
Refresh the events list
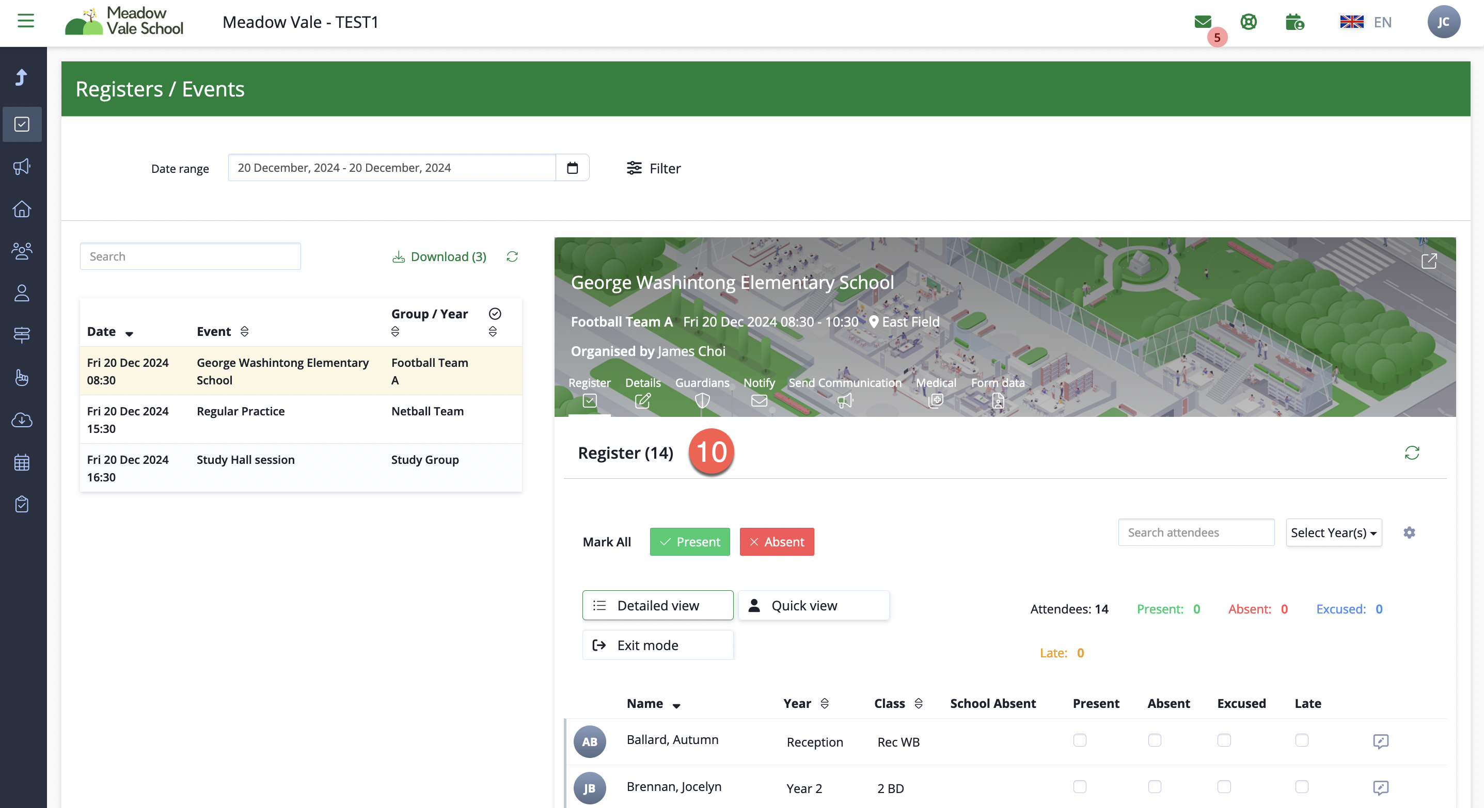pyautogui.click(x=512, y=256)
